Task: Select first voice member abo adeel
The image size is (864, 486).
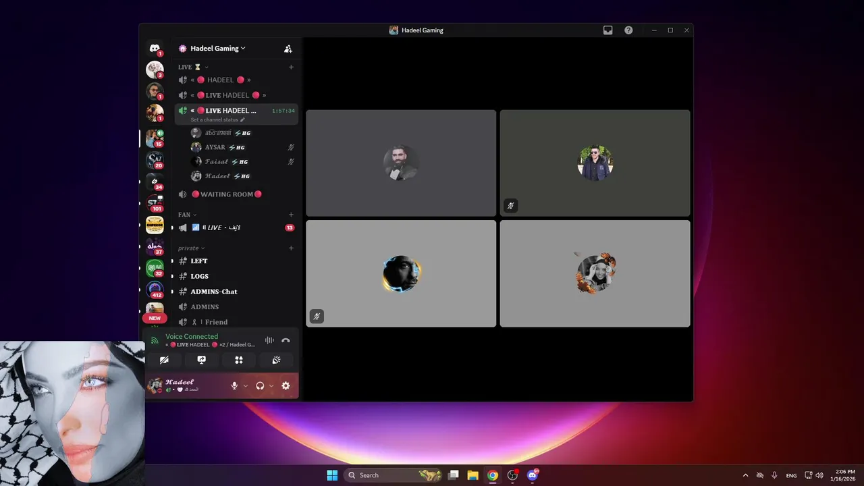Action: [243, 133]
